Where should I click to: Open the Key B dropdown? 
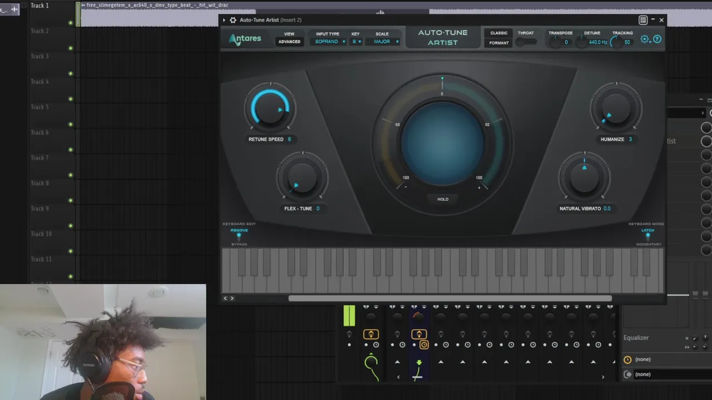(356, 42)
